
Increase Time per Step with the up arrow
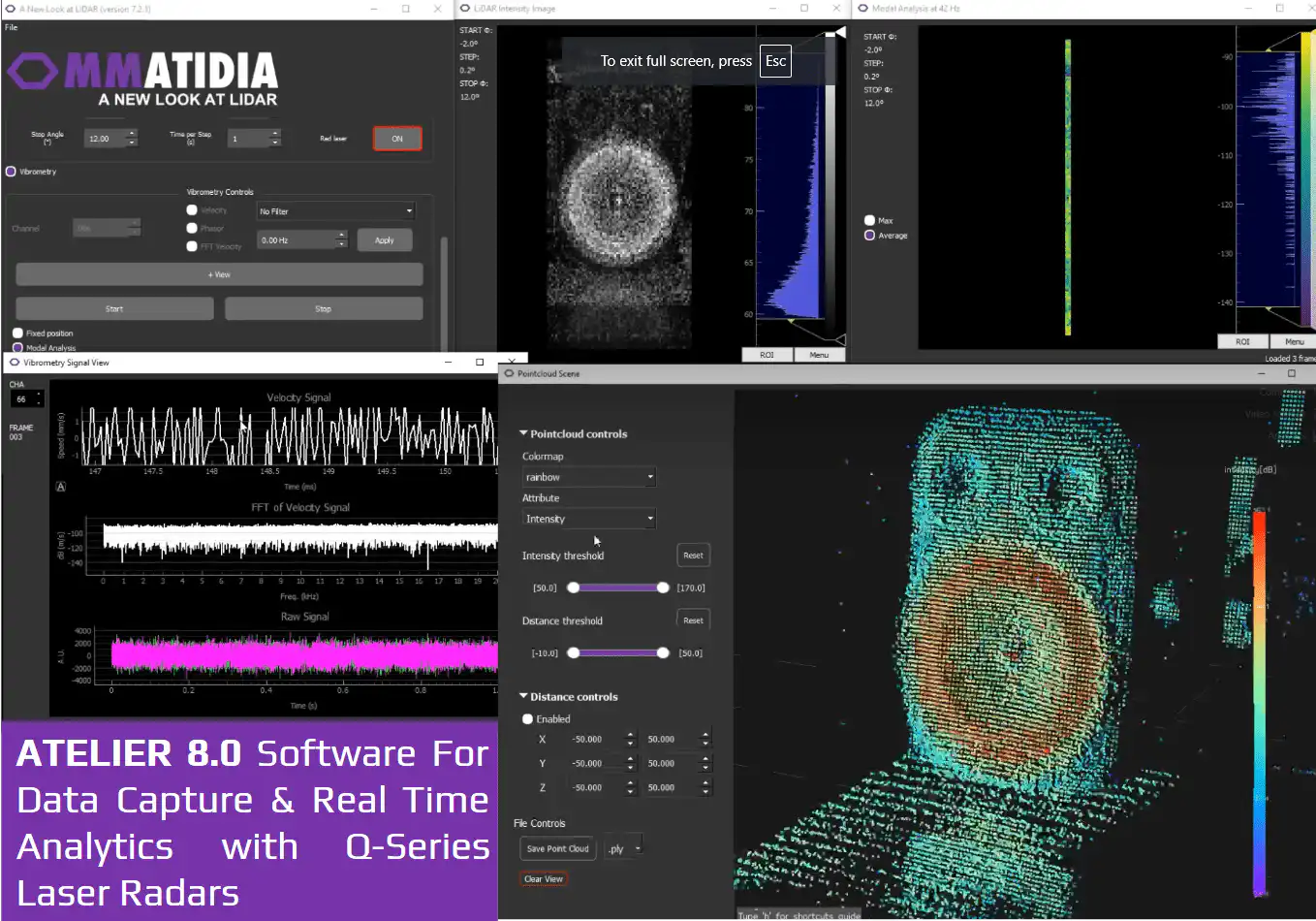coord(275,134)
